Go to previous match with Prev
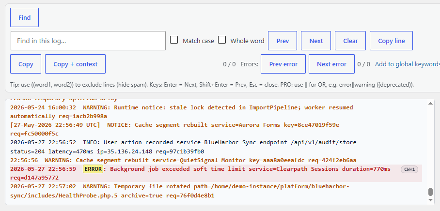 (283, 41)
